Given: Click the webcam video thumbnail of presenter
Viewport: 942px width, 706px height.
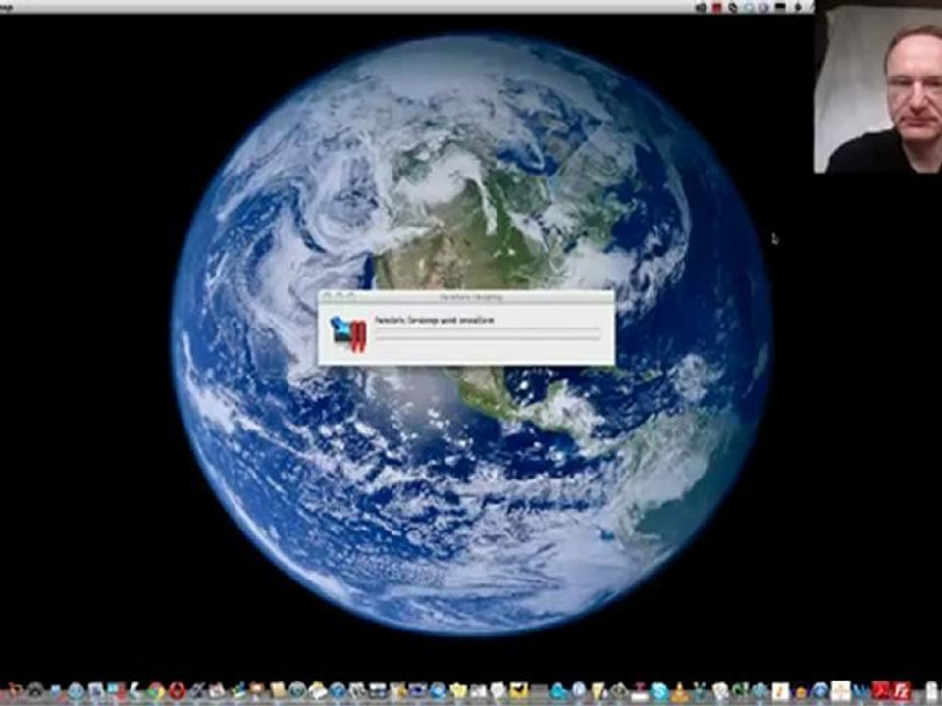Looking at the screenshot, I should pos(877,88).
